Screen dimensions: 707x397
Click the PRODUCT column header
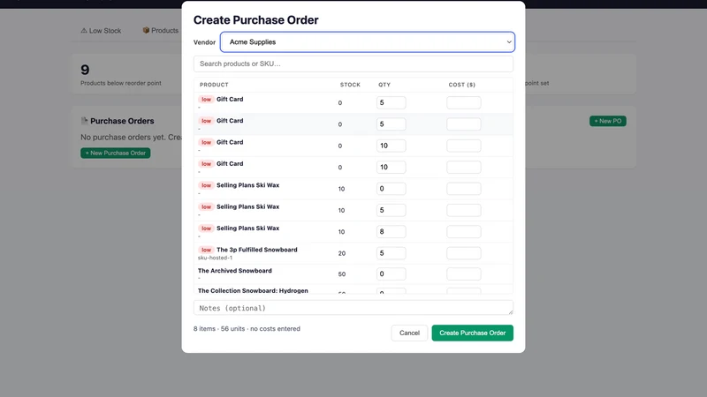pyautogui.click(x=214, y=85)
